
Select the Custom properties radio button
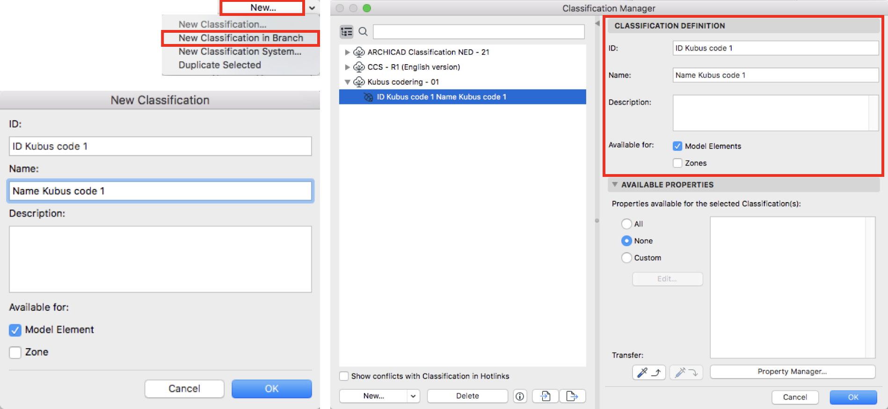(626, 258)
